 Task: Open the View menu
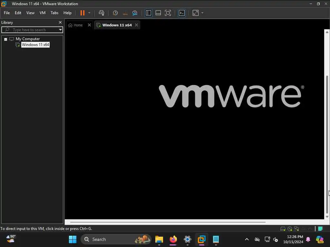point(30,13)
